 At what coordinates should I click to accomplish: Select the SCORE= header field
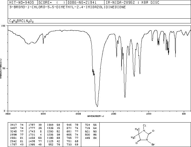[x=52, y=2]
